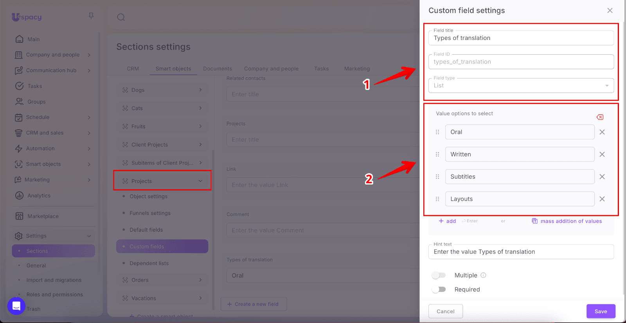
Task: Click the red clear-all values icon
Action: click(600, 117)
